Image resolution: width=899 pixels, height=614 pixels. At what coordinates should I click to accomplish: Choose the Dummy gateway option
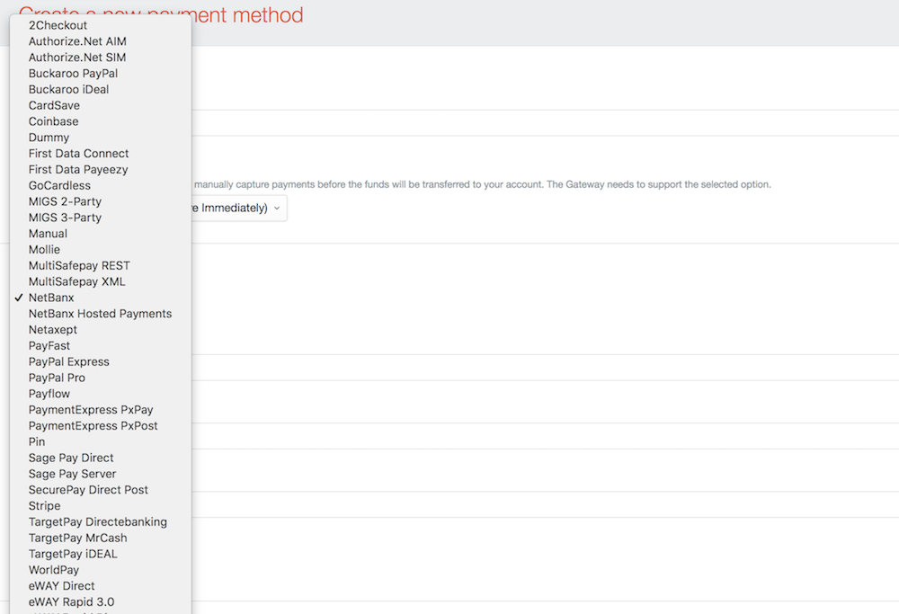tap(101, 138)
